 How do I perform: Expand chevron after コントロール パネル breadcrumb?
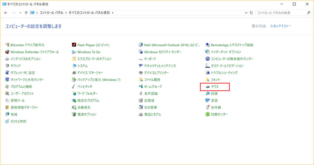(x=66, y=13)
